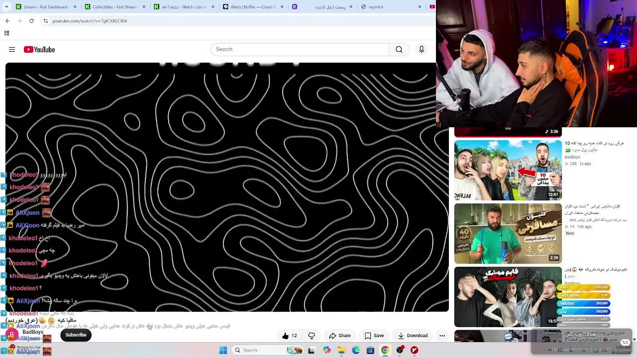Open the dark round app with red badge on taskbar
This screenshot has height=358, width=637.
click(400, 350)
